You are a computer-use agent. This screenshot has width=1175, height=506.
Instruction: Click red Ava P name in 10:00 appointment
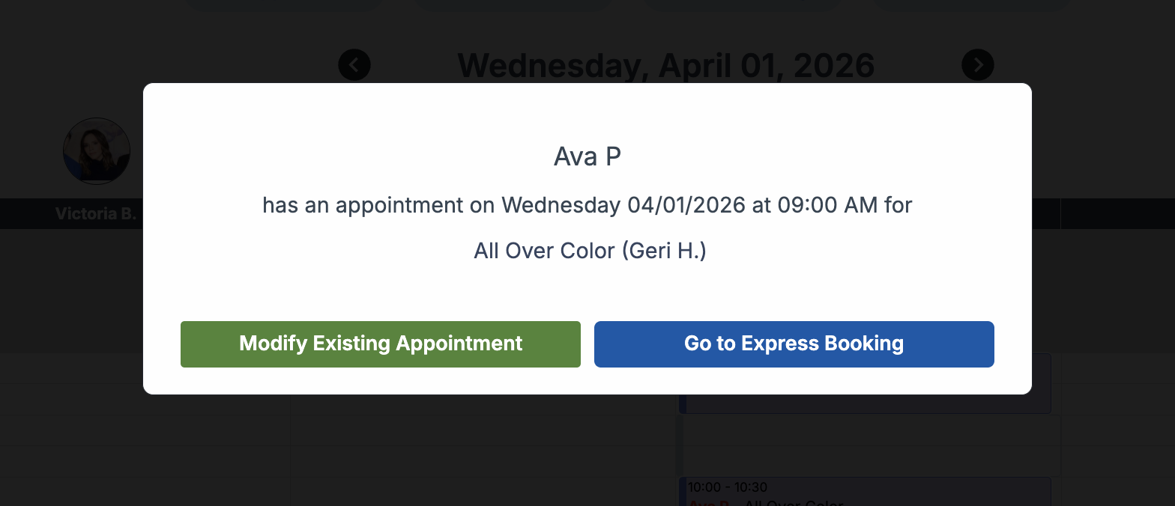pos(709,503)
